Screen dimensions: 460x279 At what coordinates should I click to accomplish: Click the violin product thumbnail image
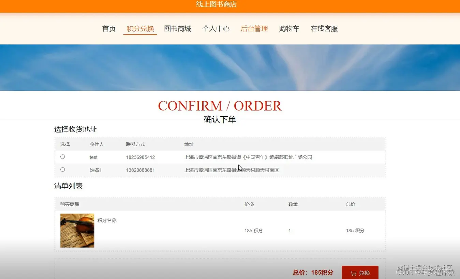pos(77,230)
